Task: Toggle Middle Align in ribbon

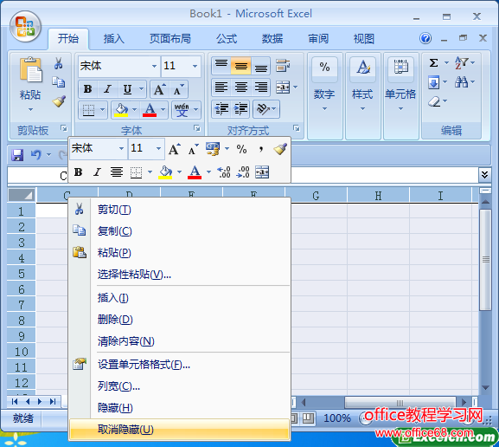Action: [241, 66]
